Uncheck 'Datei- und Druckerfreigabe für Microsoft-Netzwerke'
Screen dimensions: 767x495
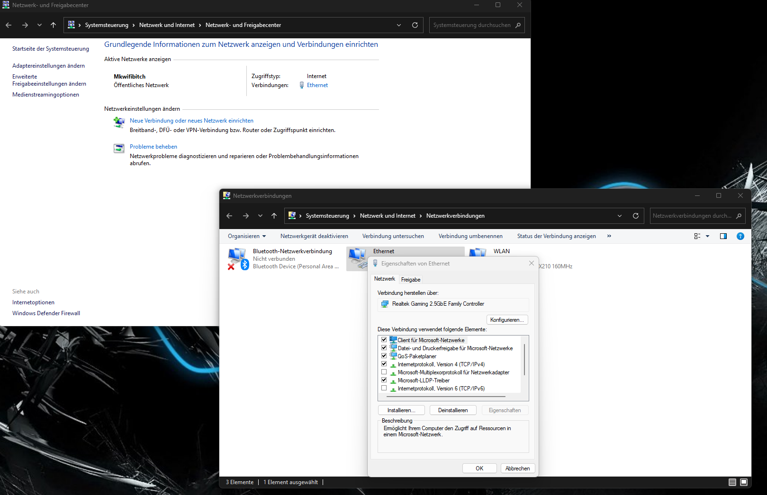[x=384, y=348]
